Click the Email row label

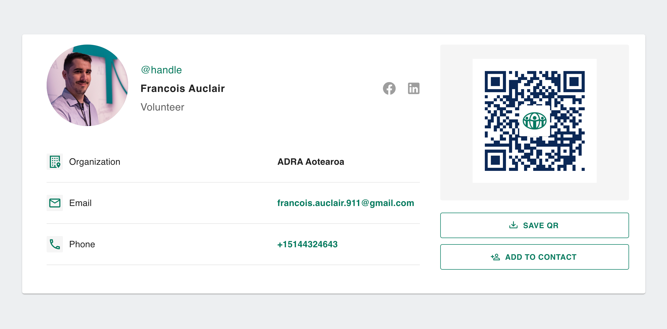[80, 203]
